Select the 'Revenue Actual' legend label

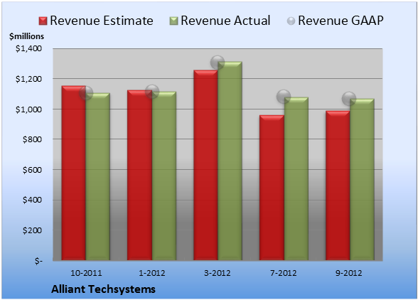225,21
